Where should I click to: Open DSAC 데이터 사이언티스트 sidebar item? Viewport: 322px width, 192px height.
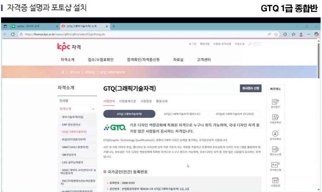coord(77,172)
